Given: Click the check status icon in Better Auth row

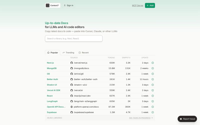Looking at the screenshot, I should click(x=153, y=79).
